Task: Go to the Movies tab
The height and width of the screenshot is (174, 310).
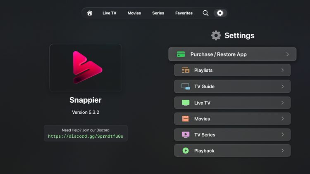Action: click(134, 13)
